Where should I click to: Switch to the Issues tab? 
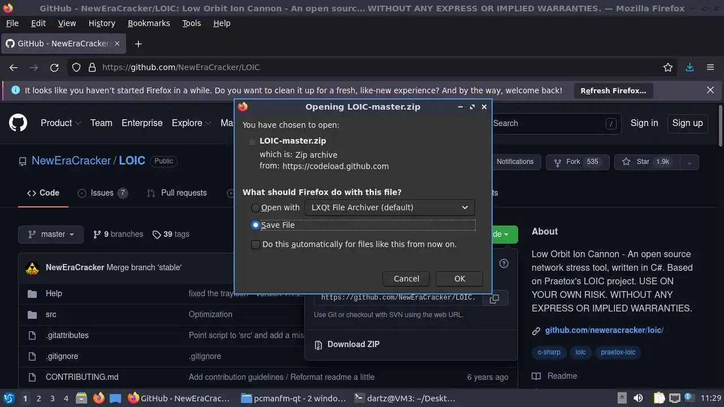point(102,193)
